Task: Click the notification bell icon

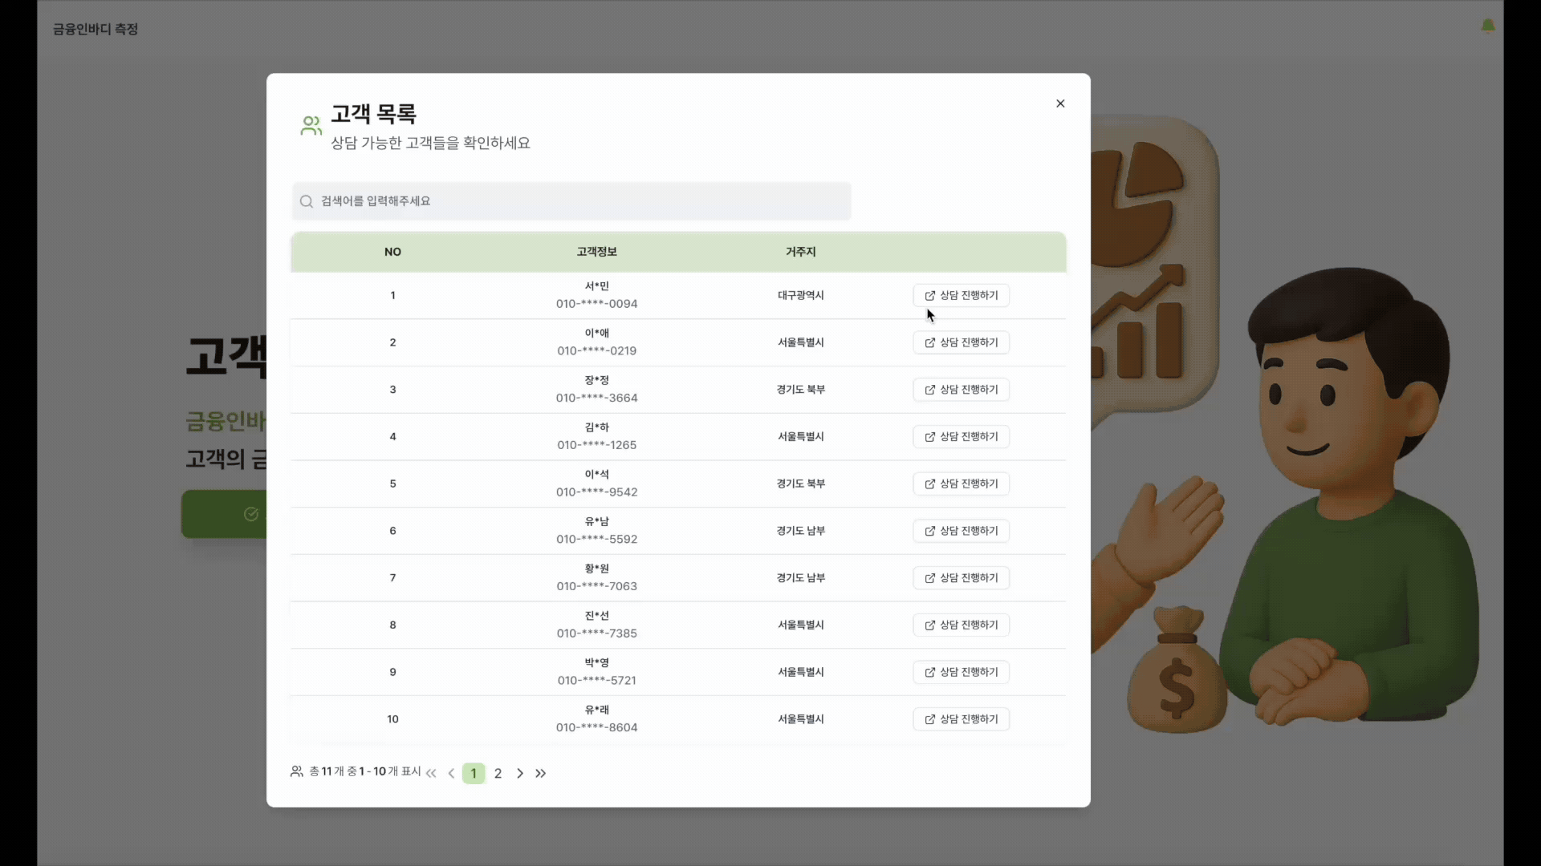Action: (1487, 26)
